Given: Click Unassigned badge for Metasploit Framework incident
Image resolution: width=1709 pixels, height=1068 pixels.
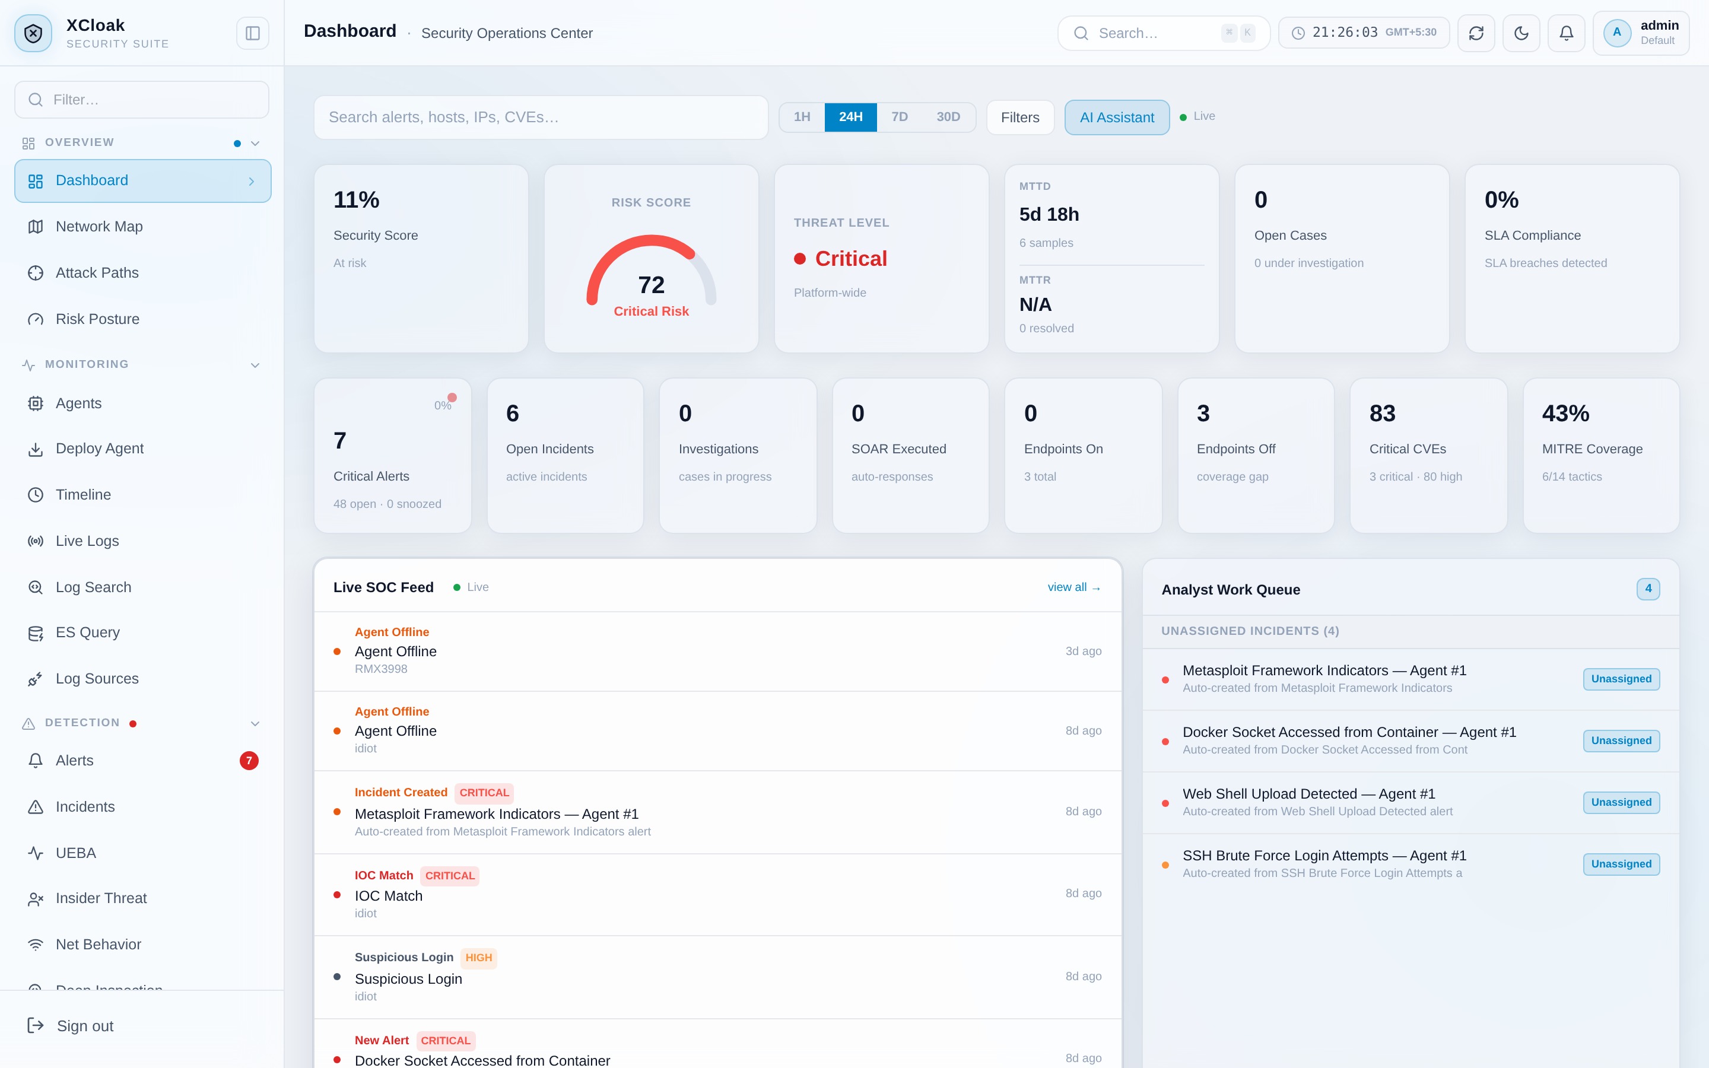Looking at the screenshot, I should (1621, 679).
